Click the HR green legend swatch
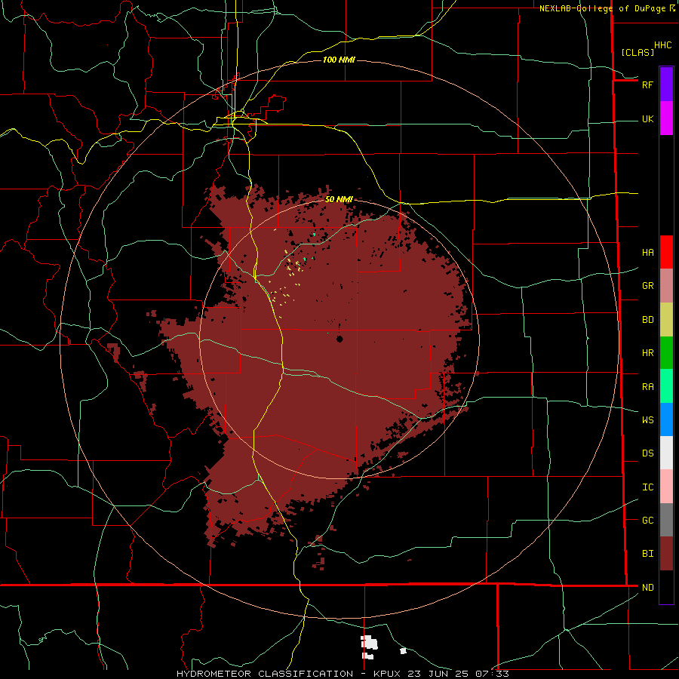Screen dimensions: 679x679 [x=666, y=353]
